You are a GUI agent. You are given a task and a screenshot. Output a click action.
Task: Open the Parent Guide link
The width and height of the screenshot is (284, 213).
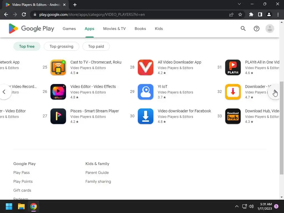[97, 173]
